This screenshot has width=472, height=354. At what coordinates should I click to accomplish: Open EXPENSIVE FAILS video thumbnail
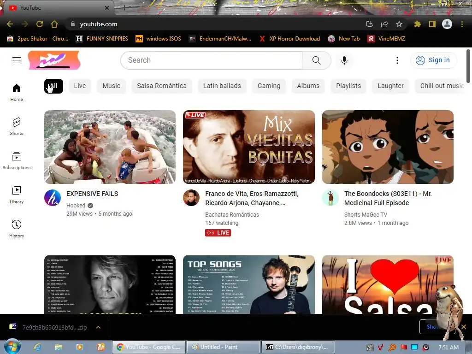tap(110, 147)
